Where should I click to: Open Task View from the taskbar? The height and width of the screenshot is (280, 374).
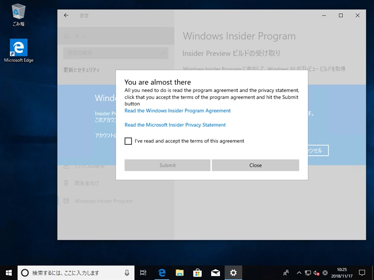click(143, 273)
